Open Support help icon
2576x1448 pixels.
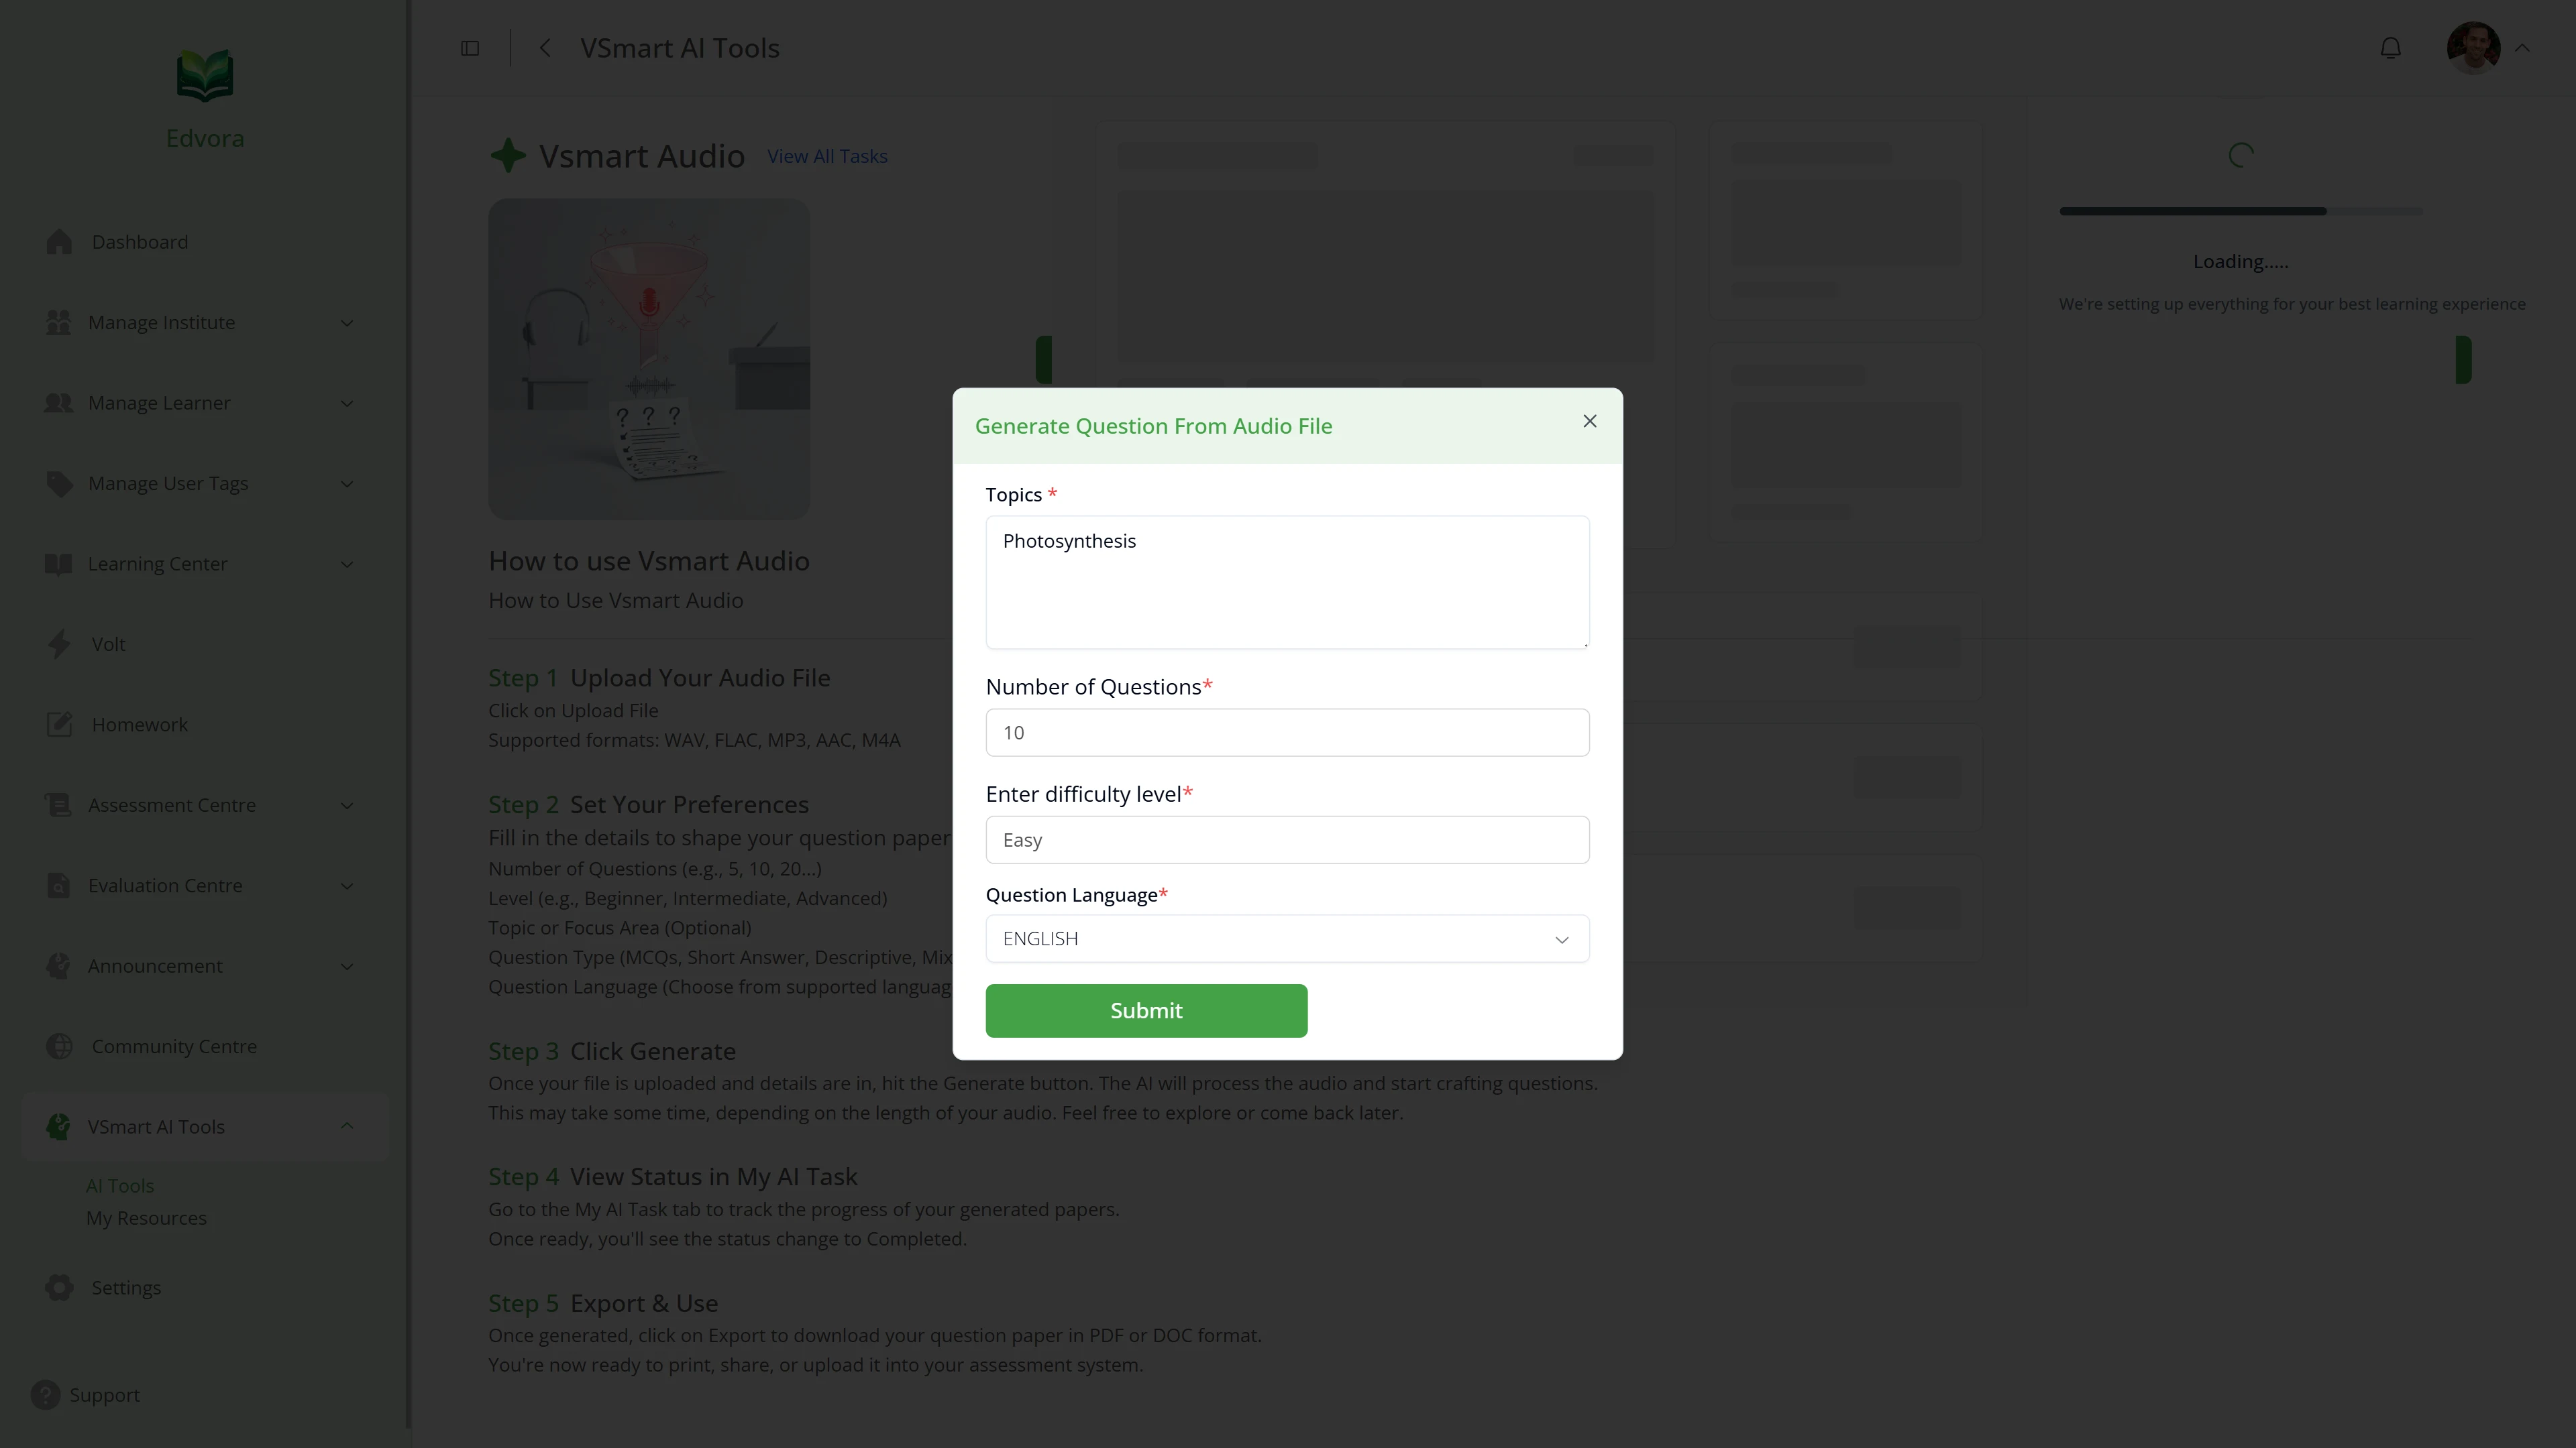click(x=45, y=1395)
